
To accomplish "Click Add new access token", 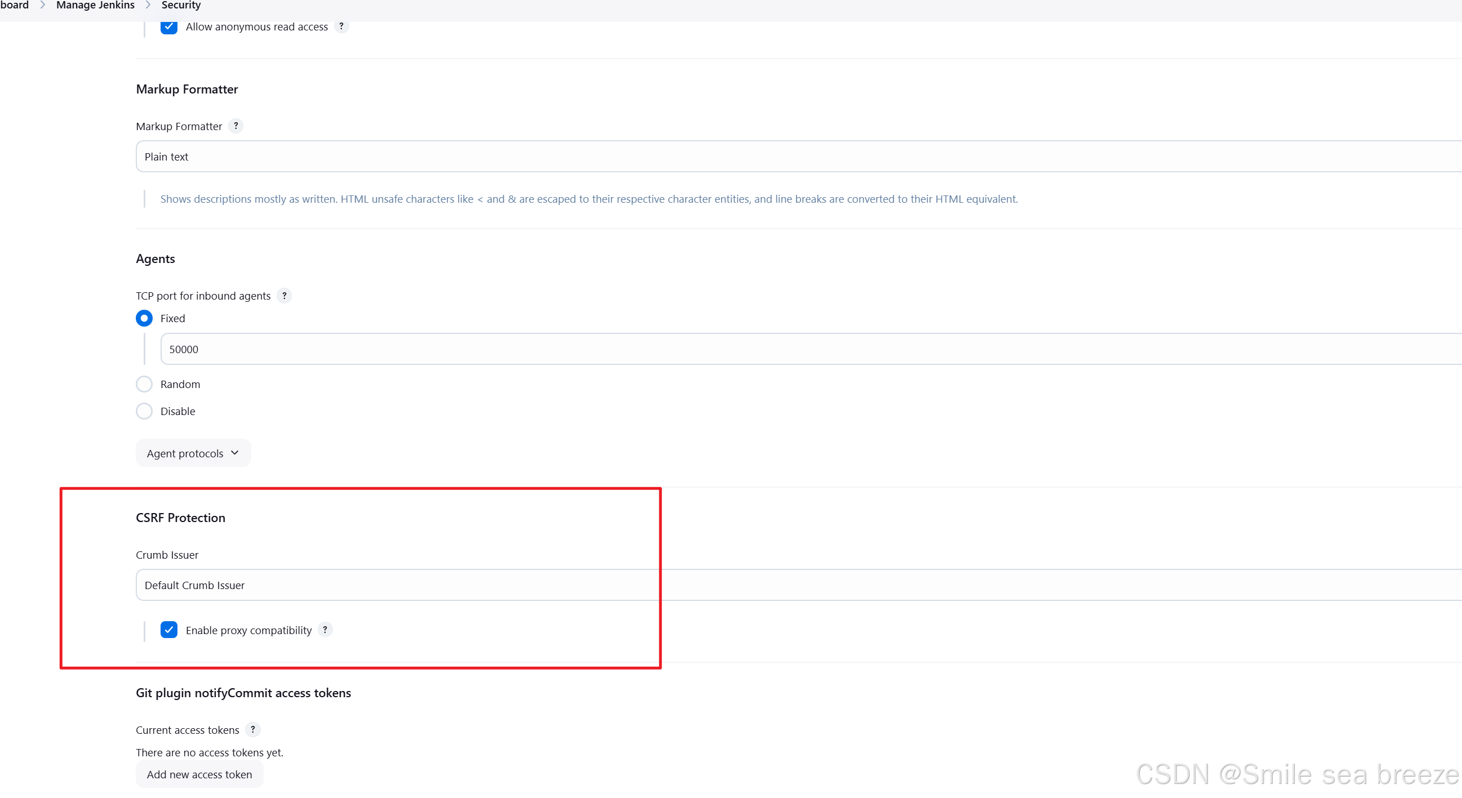I will click(199, 774).
